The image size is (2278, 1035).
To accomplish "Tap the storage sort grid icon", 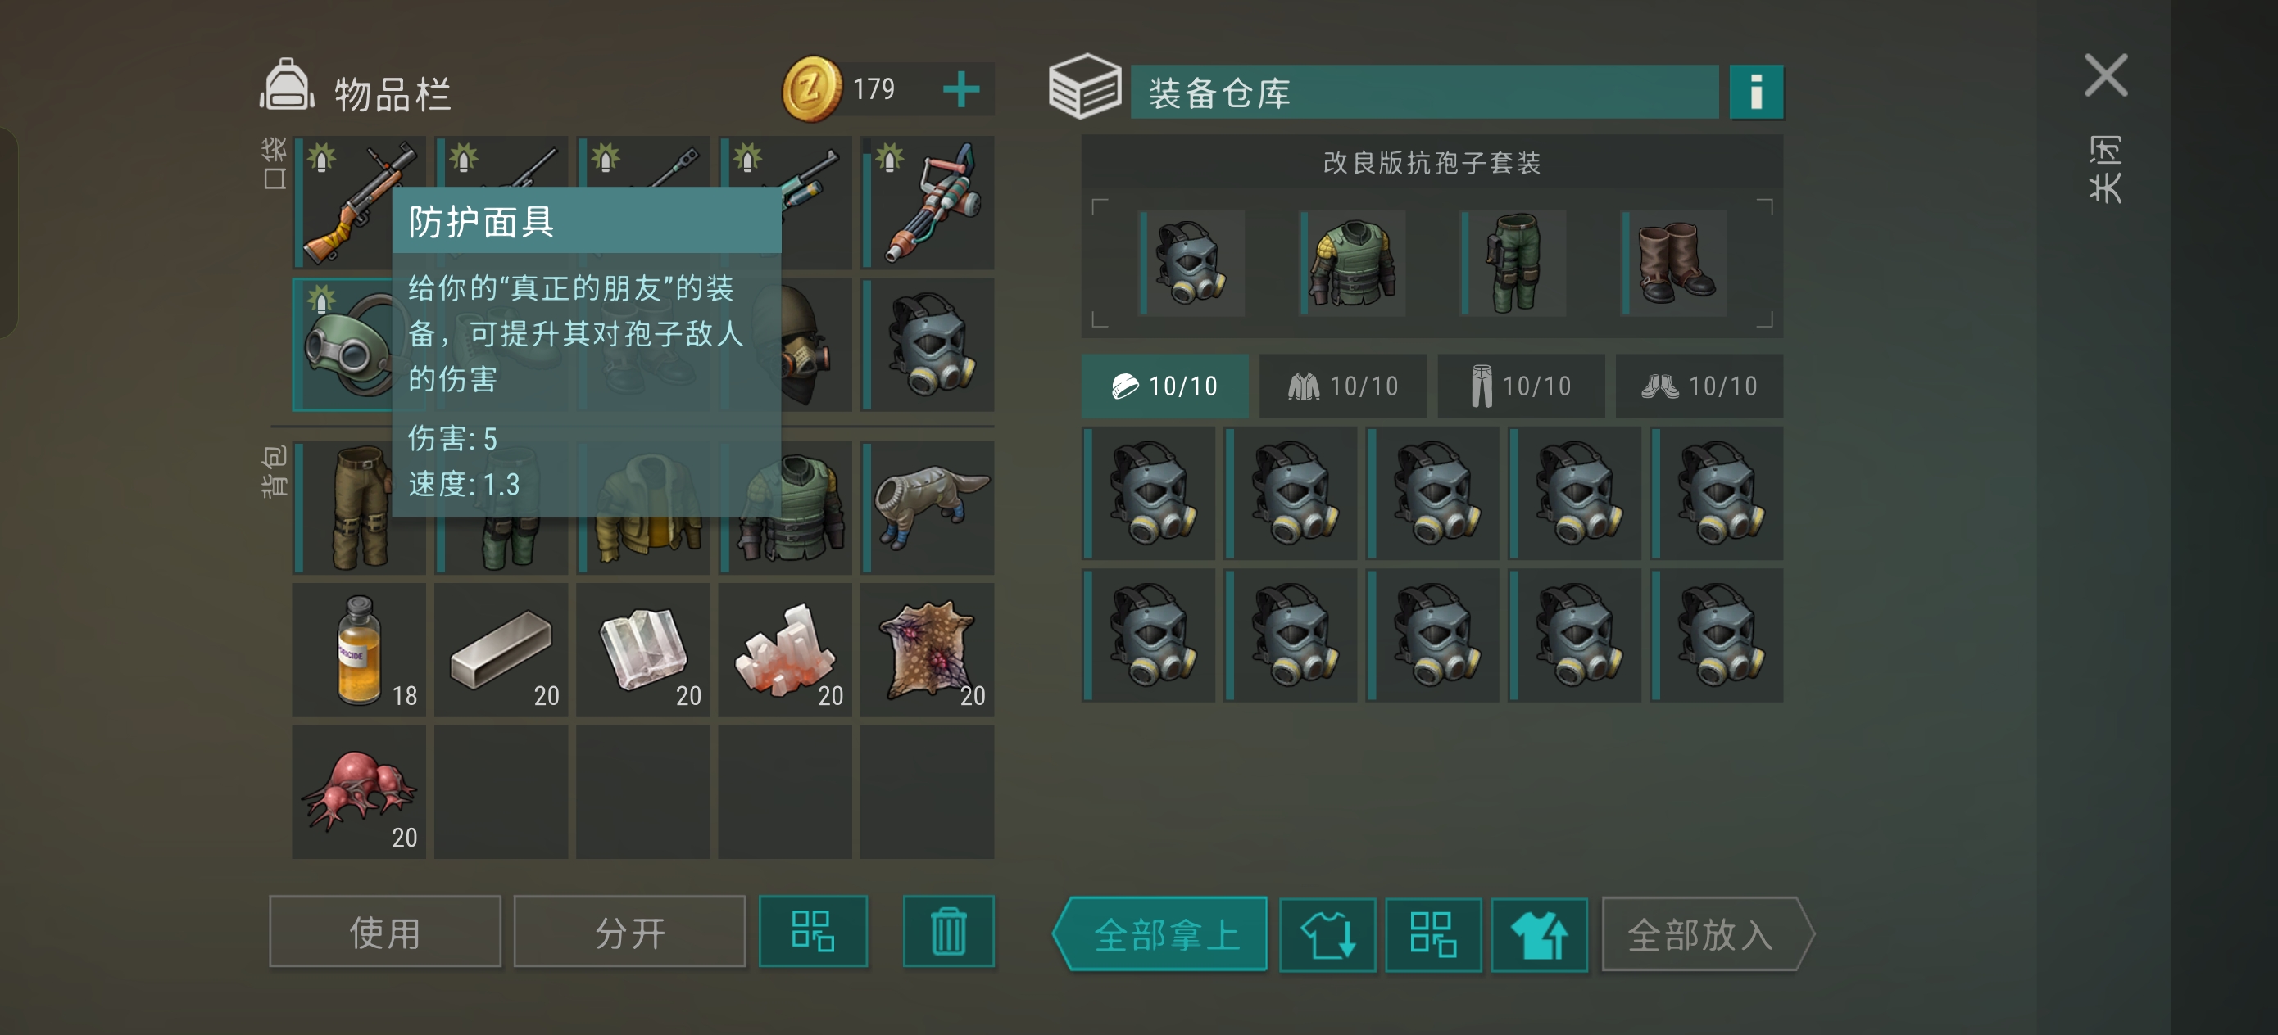I will point(1432,934).
